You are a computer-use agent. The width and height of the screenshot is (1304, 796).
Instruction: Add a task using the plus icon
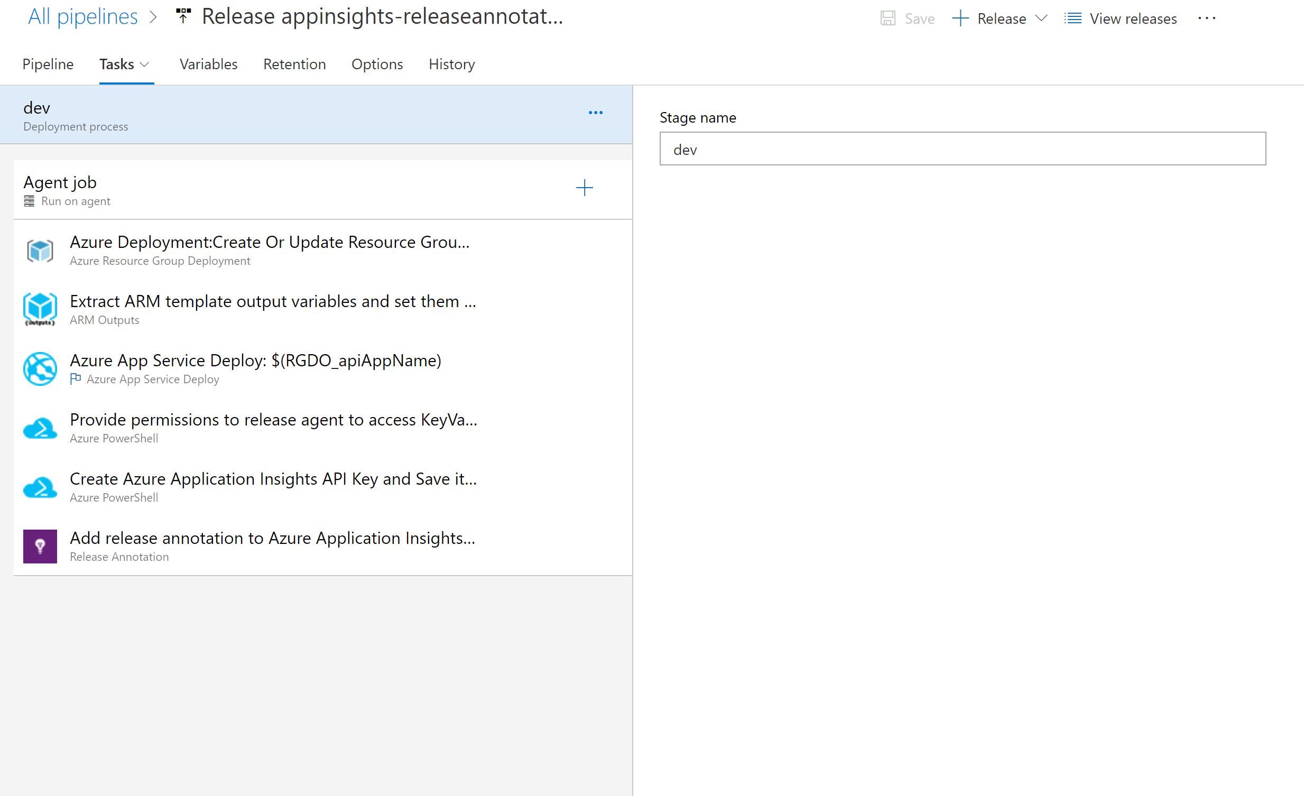click(x=585, y=188)
